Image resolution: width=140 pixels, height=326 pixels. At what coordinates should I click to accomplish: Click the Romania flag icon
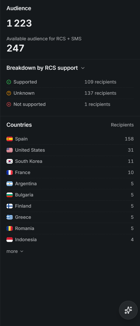(x=10, y=228)
